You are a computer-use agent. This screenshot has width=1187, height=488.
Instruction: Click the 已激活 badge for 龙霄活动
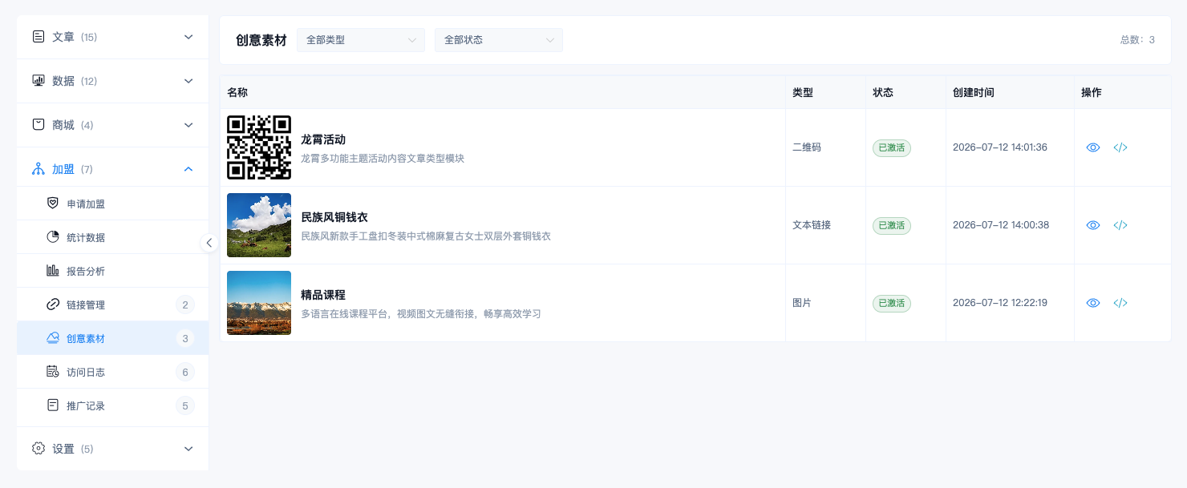click(x=892, y=148)
